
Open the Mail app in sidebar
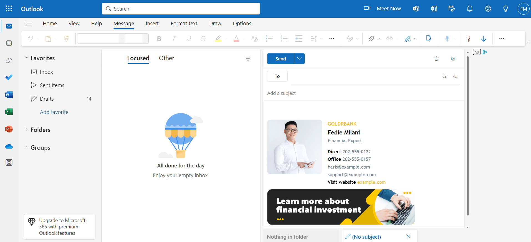9,26
